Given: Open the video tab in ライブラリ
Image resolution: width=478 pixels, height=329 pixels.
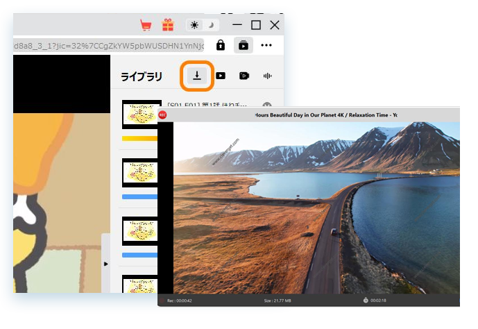Looking at the screenshot, I should tap(221, 76).
